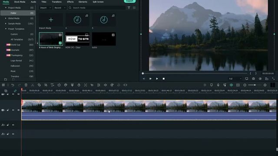The height and width of the screenshot is (156, 278).
Task: Click the Redo arrow in timeline toolbar
Action: [19, 85]
